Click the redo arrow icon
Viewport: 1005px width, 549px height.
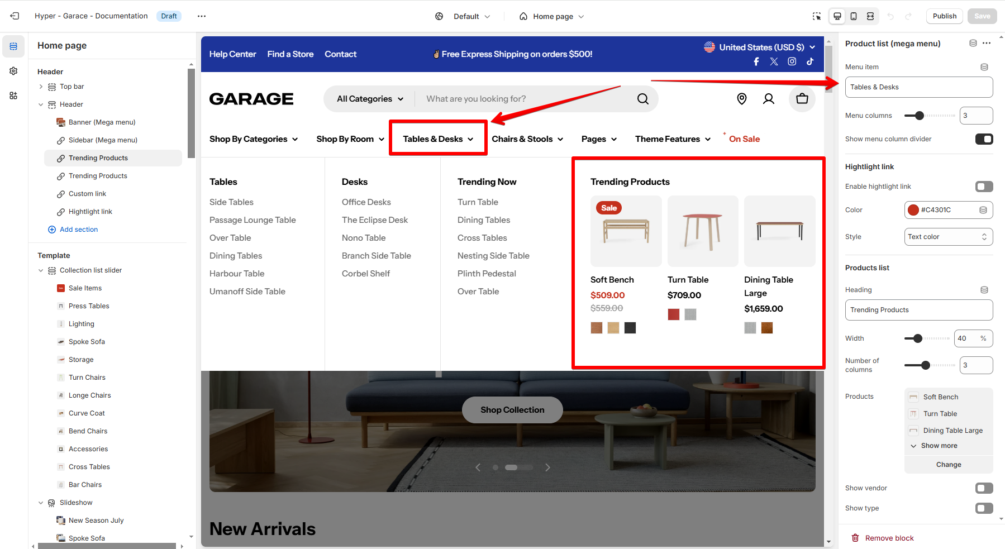[908, 16]
